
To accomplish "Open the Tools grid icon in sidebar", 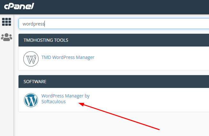I will (6, 22).
